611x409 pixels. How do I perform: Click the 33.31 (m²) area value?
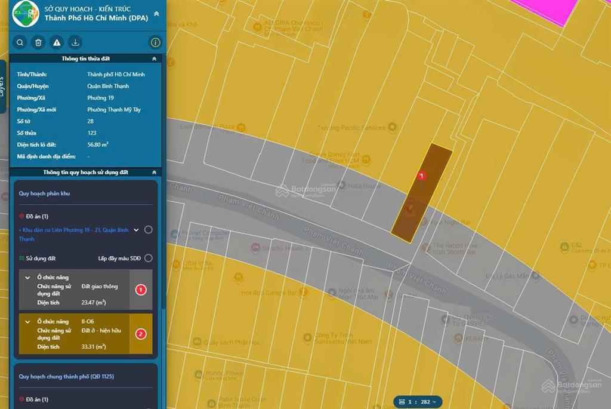tap(94, 347)
